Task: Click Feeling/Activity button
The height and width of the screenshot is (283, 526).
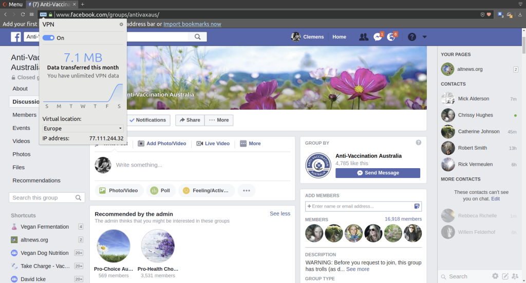Action: pos(206,191)
